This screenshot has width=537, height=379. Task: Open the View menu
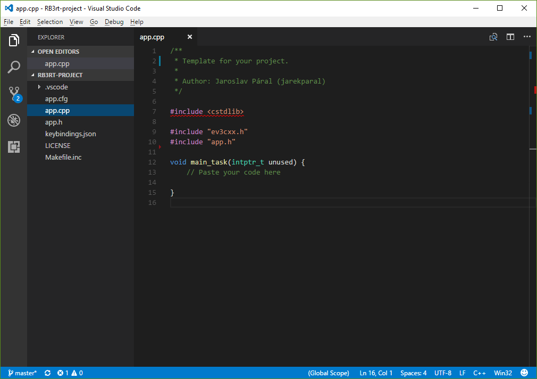77,22
